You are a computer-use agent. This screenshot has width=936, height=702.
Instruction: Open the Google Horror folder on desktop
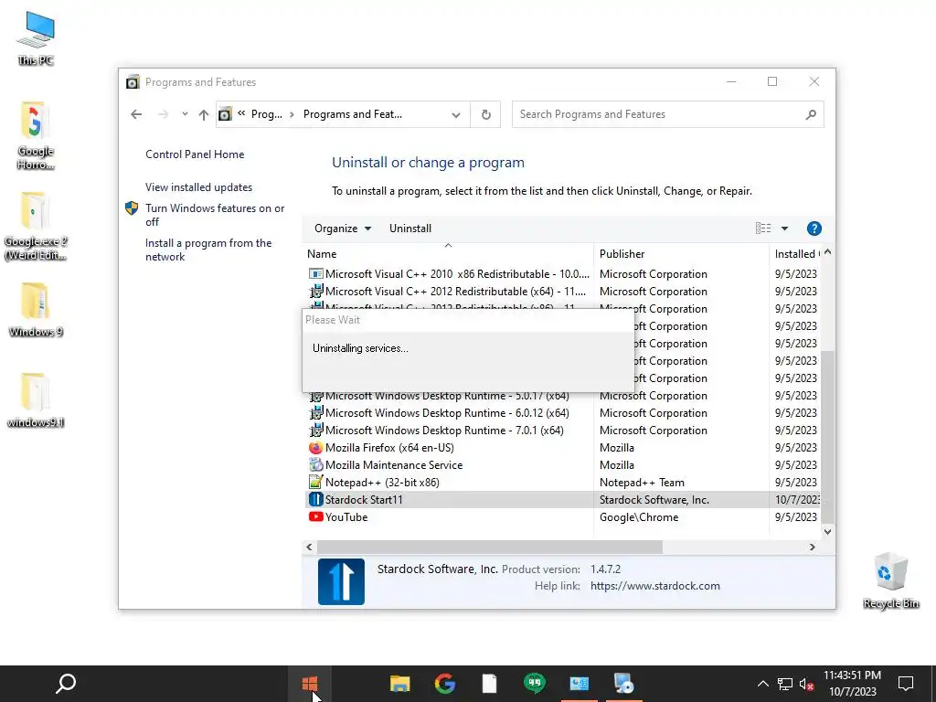click(36, 135)
